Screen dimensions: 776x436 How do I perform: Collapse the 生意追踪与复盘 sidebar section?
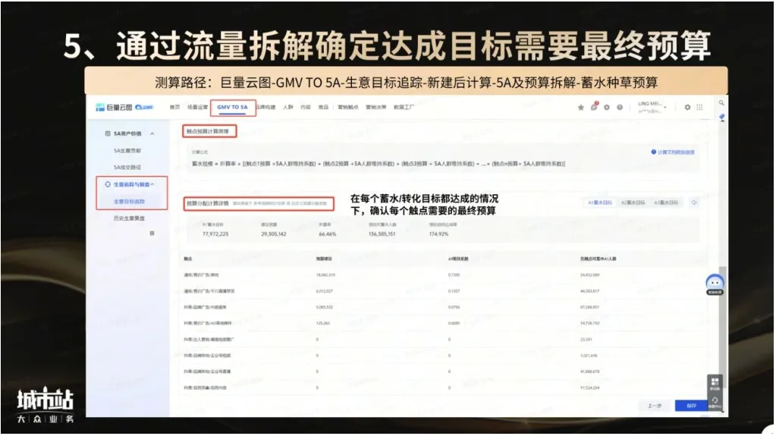point(152,184)
